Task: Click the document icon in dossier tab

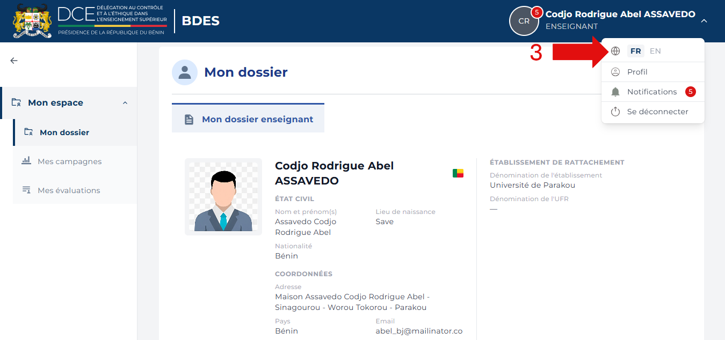Action: click(x=189, y=119)
